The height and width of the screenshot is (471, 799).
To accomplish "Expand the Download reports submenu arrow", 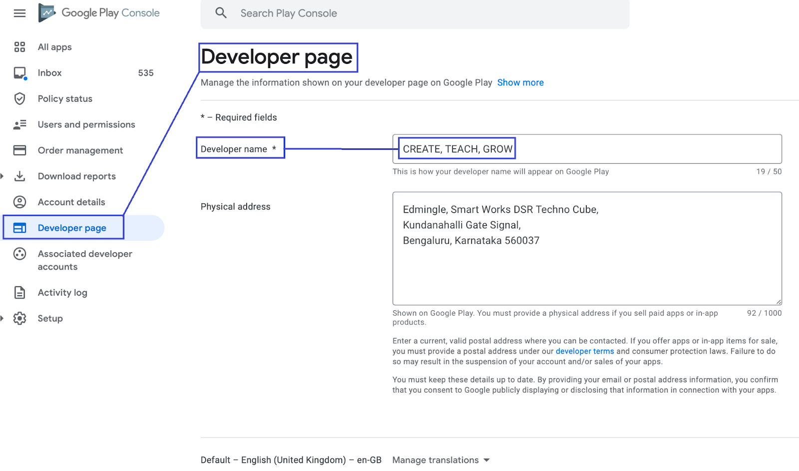I will [x=2, y=176].
